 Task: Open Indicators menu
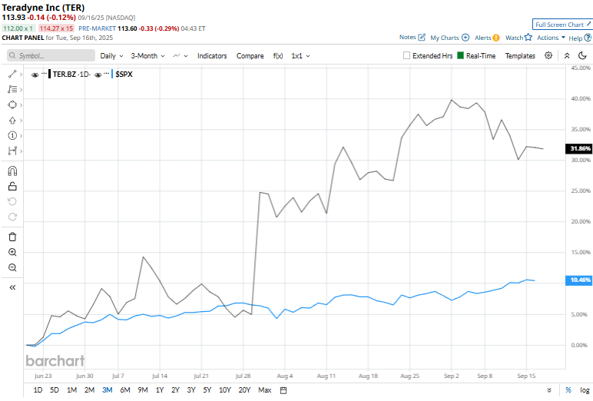(x=212, y=55)
